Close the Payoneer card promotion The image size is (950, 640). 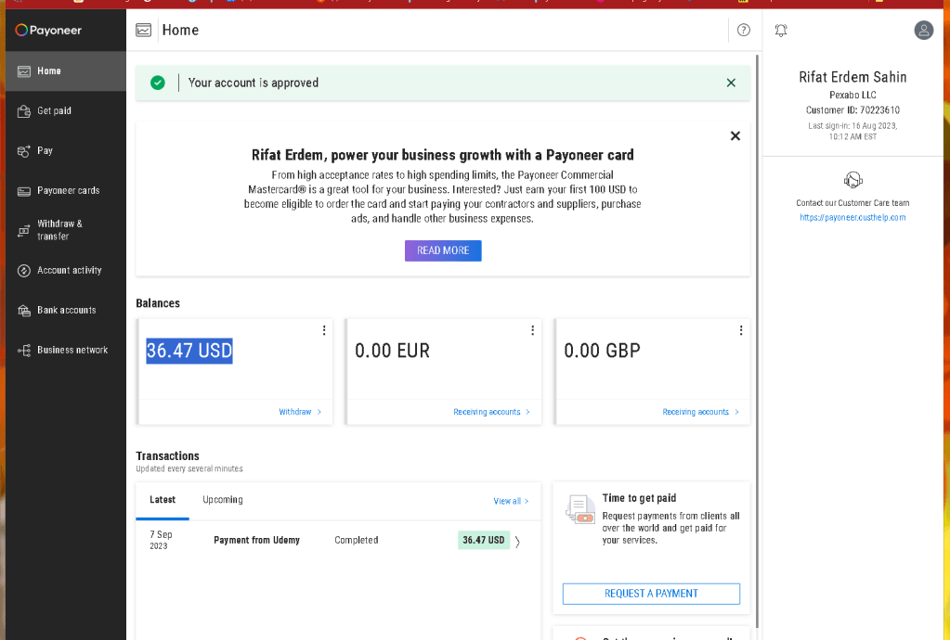735,136
